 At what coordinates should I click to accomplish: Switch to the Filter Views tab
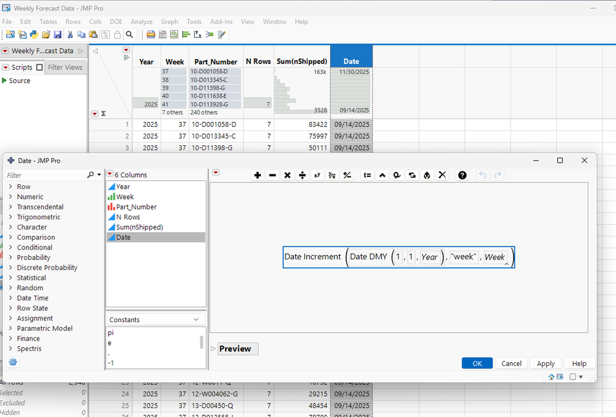(65, 68)
